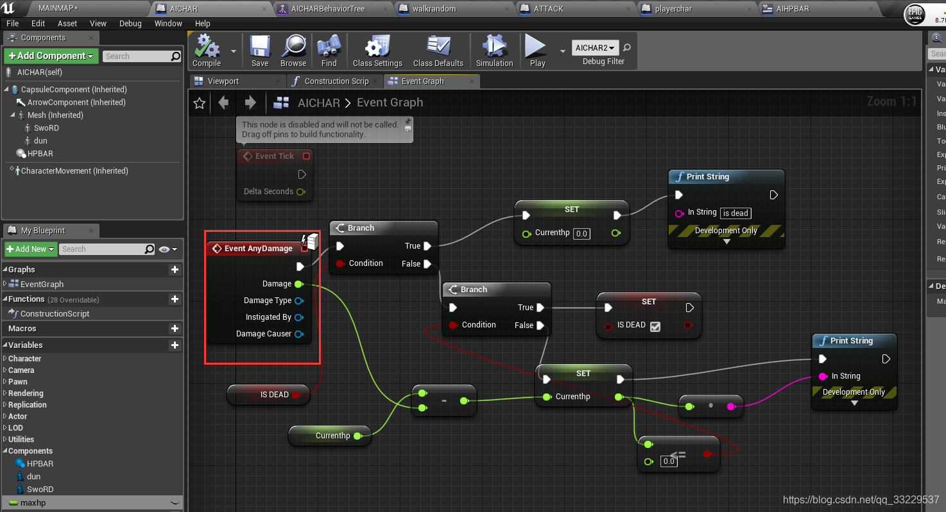The image size is (946, 512).
Task: Expand the second Print String node advanced arrow
Action: pos(854,403)
